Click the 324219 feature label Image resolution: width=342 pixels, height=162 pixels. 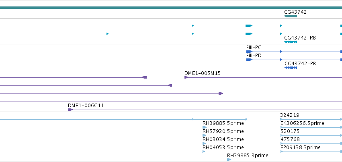tap(290, 115)
